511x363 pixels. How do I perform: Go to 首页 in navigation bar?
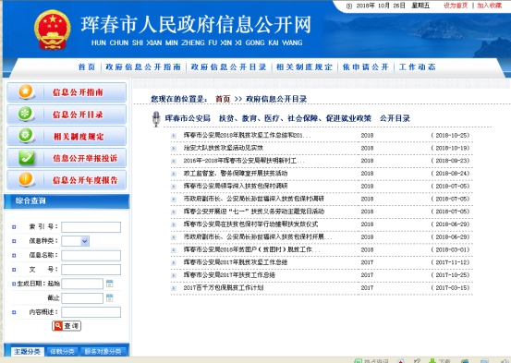(x=86, y=67)
